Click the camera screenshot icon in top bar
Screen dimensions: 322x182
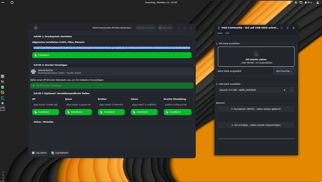288,2
